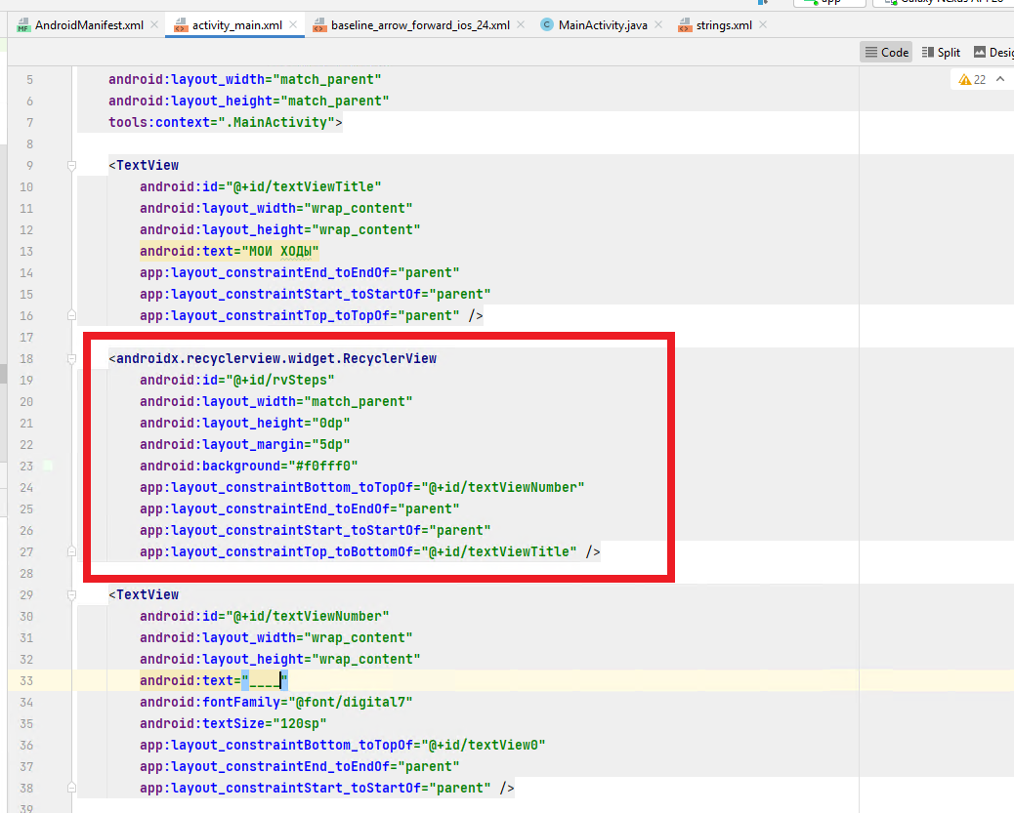This screenshot has height=813, width=1014.
Task: Click the activity_main.xml file icon
Action: (x=181, y=25)
